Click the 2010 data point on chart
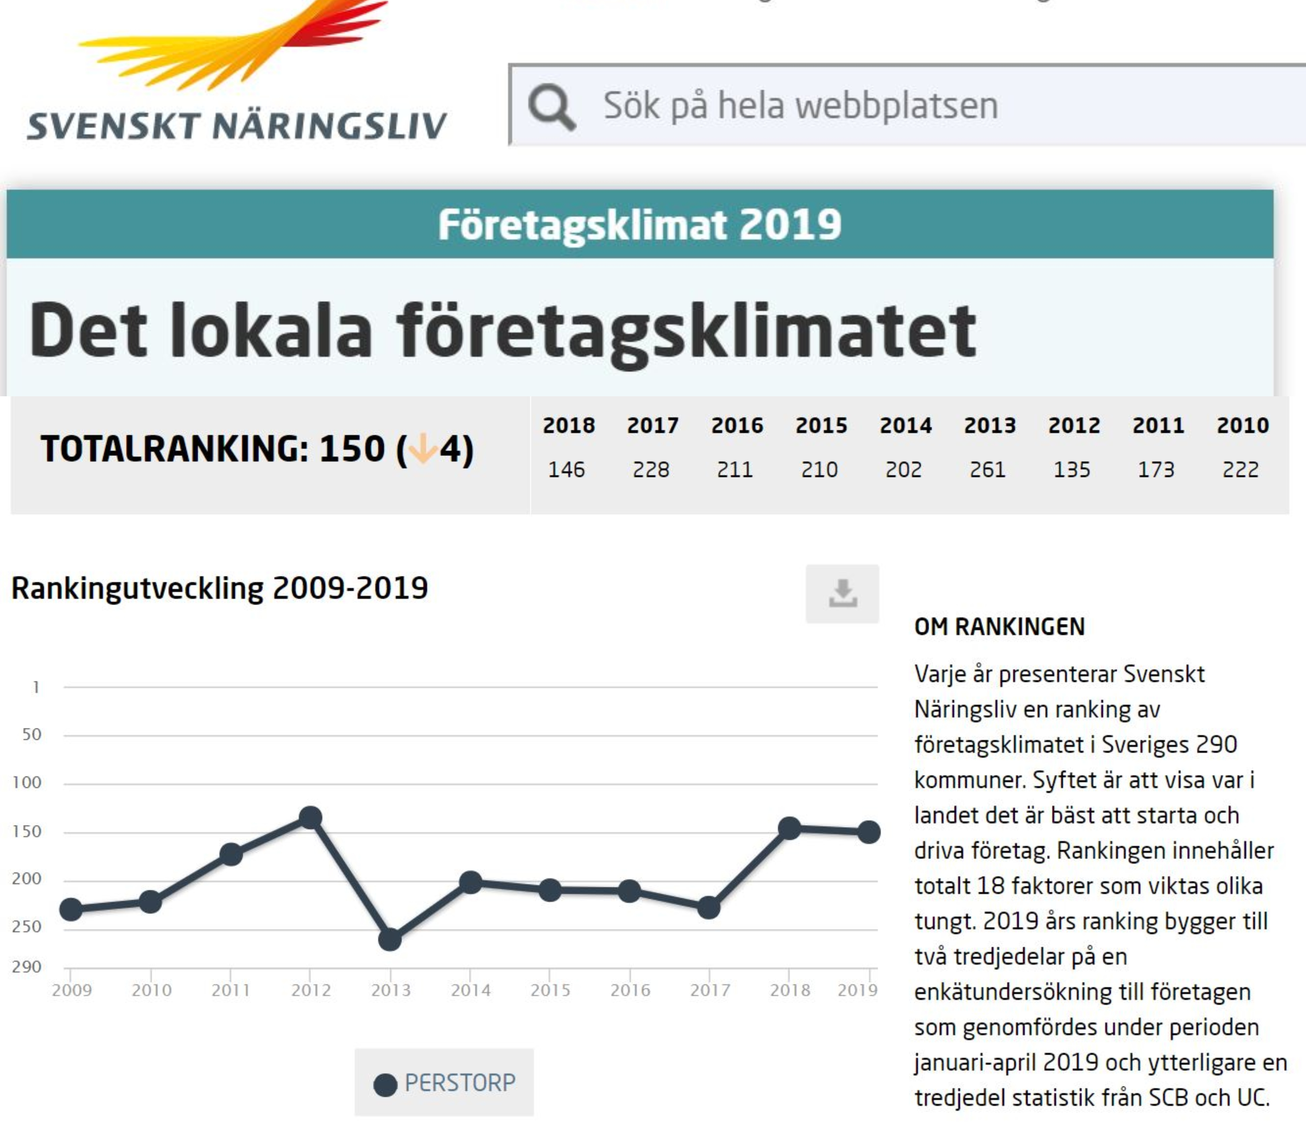This screenshot has width=1306, height=1124. tap(150, 901)
